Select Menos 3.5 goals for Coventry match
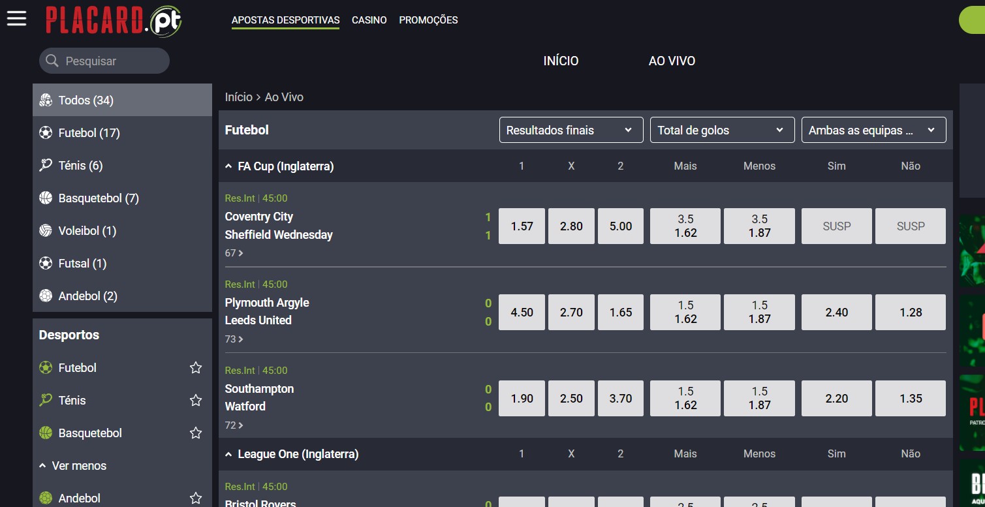 click(759, 226)
